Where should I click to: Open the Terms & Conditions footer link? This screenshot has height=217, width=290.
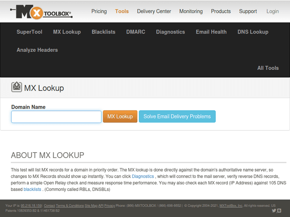tap(70, 206)
